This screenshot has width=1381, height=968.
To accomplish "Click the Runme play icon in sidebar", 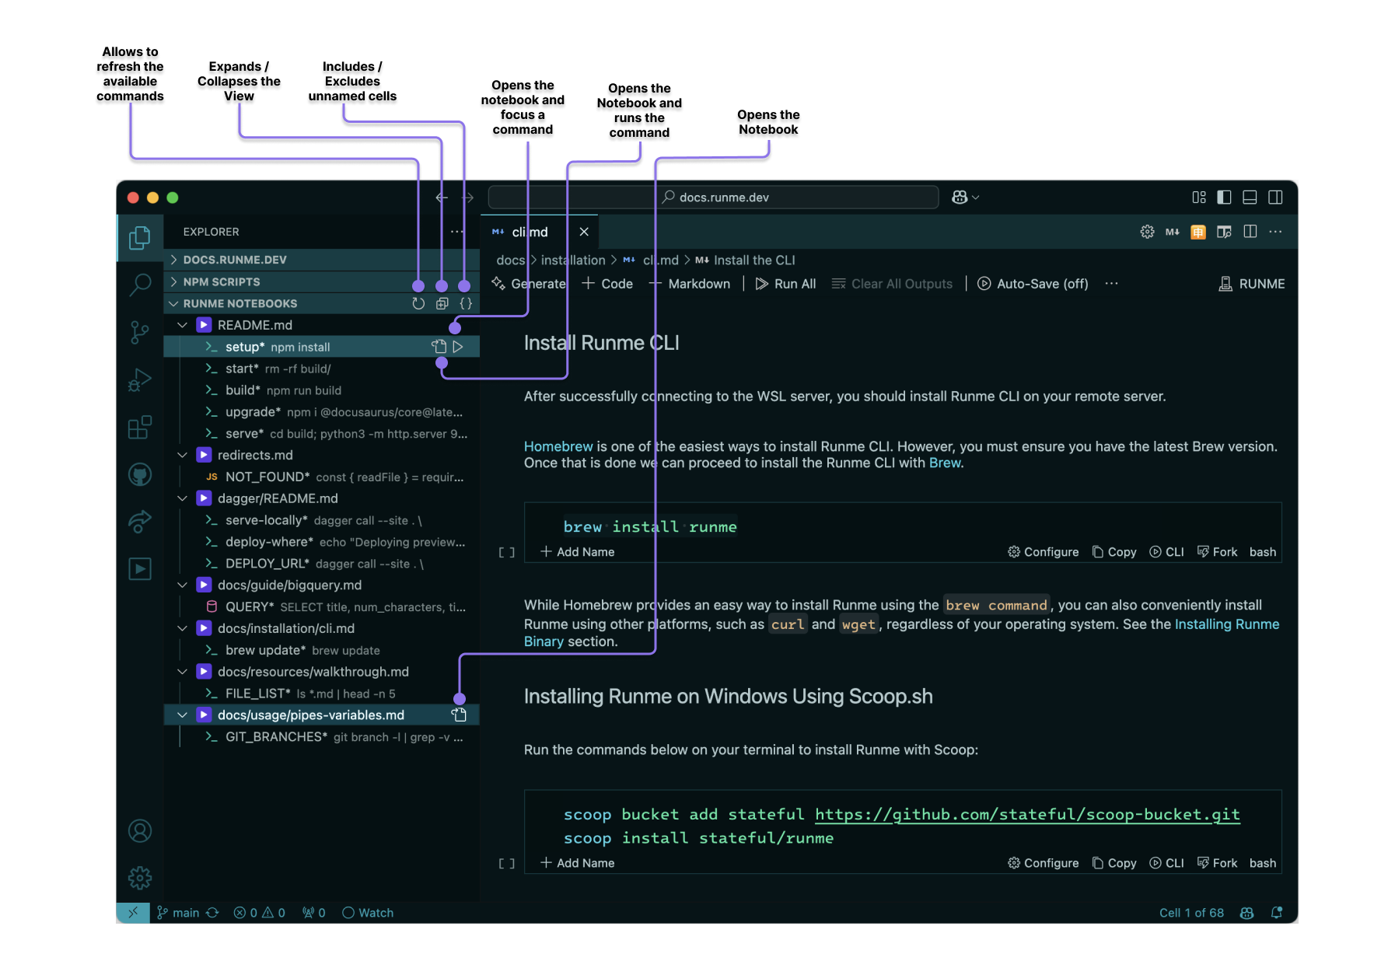I will (140, 569).
